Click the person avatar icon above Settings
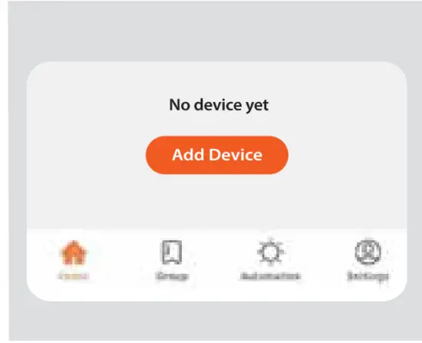The width and height of the screenshot is (422, 343). coord(368,252)
